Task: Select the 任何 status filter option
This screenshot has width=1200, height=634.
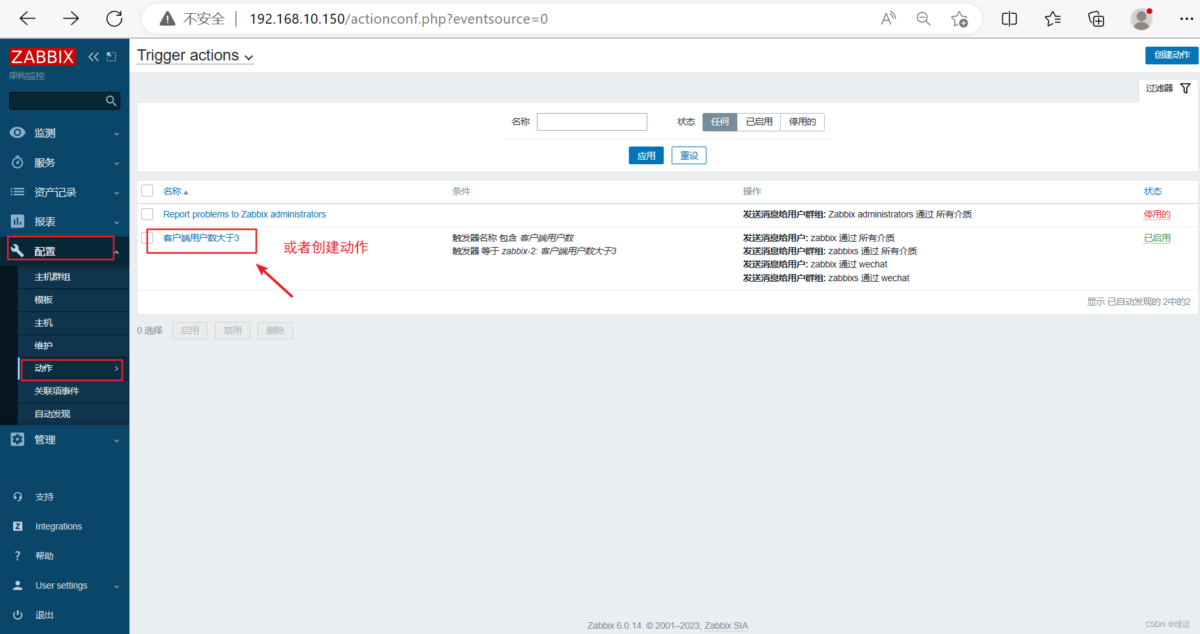Action: [x=720, y=122]
